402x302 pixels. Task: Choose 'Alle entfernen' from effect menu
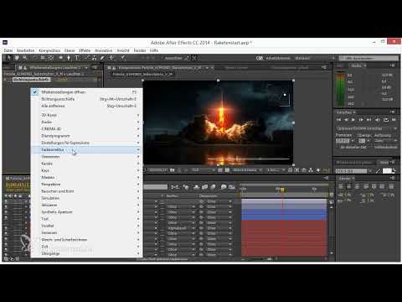[x=86, y=106]
